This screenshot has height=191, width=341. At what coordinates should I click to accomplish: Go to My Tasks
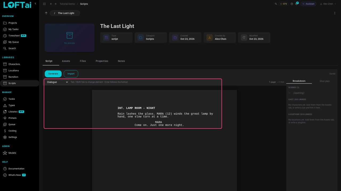(x=19, y=29)
